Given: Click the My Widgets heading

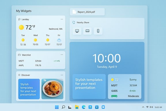Looking at the screenshot, I should tap(24, 11).
